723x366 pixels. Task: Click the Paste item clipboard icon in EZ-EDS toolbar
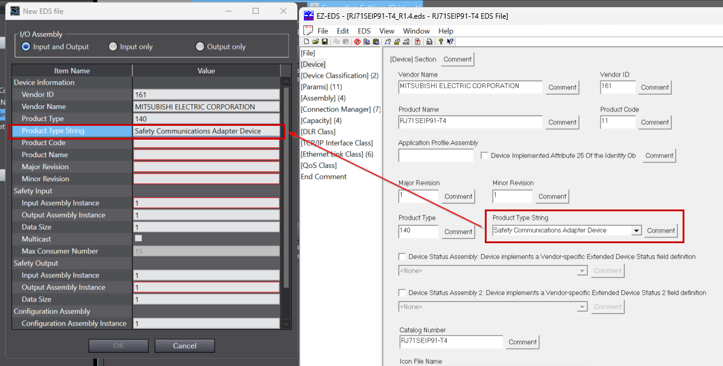[376, 42]
